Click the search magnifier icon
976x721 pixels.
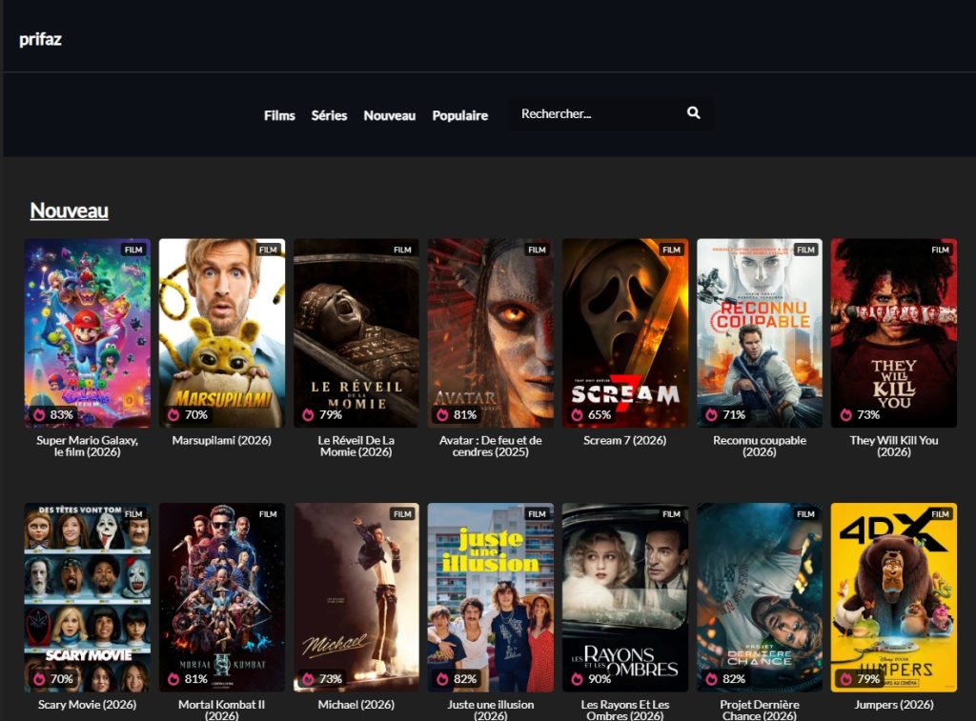tap(694, 112)
